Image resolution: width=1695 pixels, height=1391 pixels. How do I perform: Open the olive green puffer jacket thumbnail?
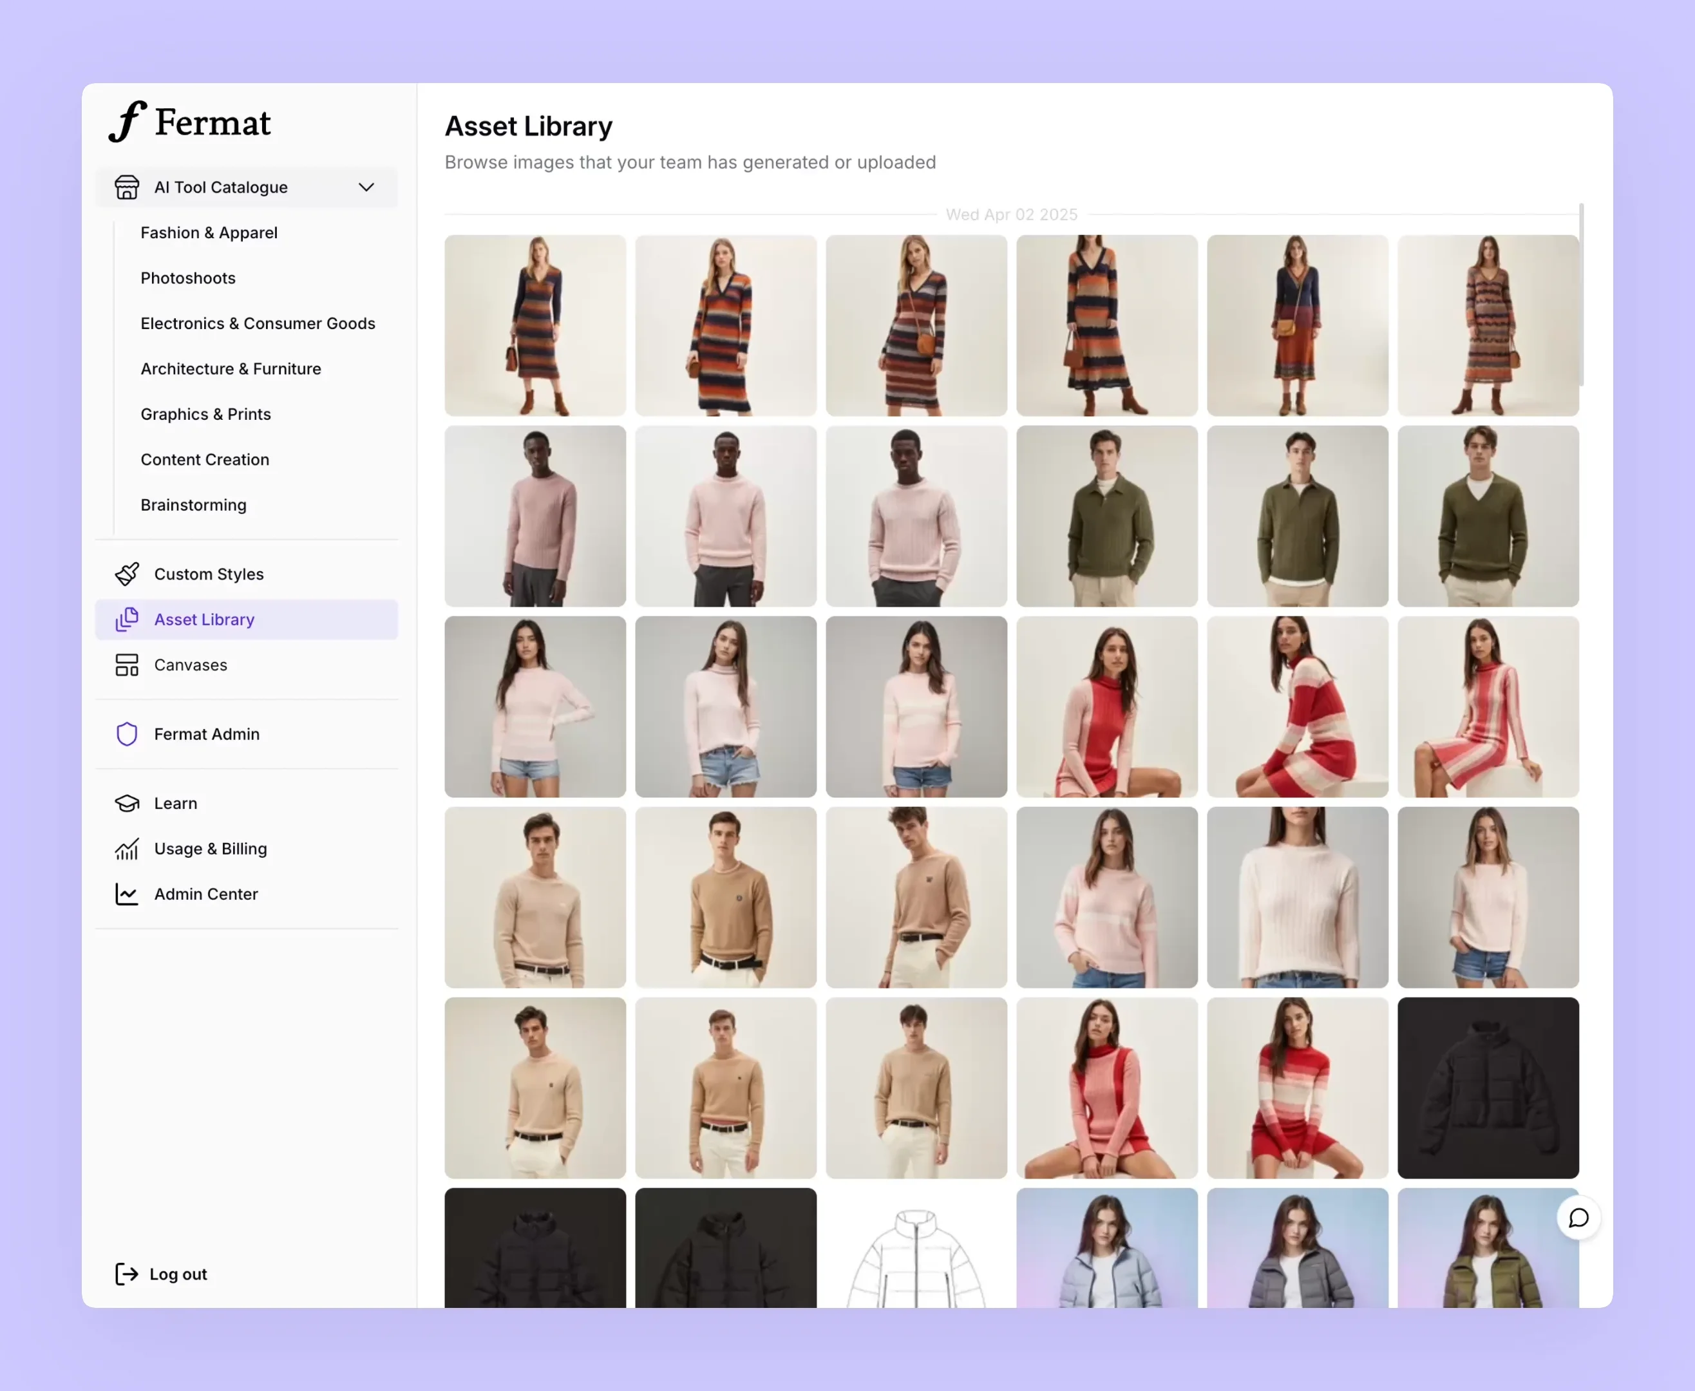point(1488,1247)
